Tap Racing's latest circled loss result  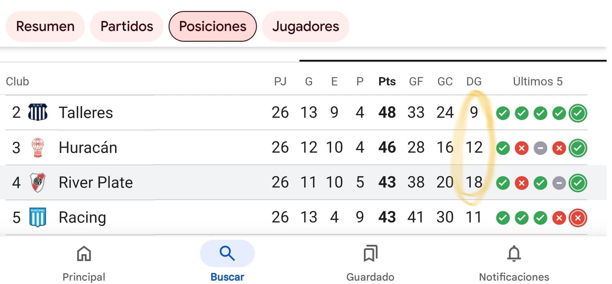point(578,218)
